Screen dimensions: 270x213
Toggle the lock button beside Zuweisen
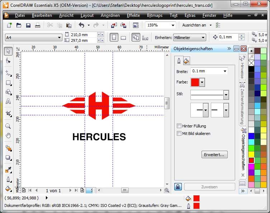pyautogui.click(x=178, y=187)
